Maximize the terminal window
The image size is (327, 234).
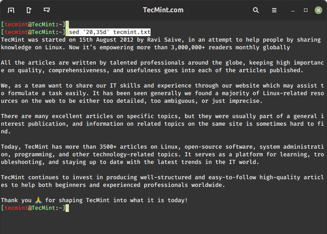306,10
